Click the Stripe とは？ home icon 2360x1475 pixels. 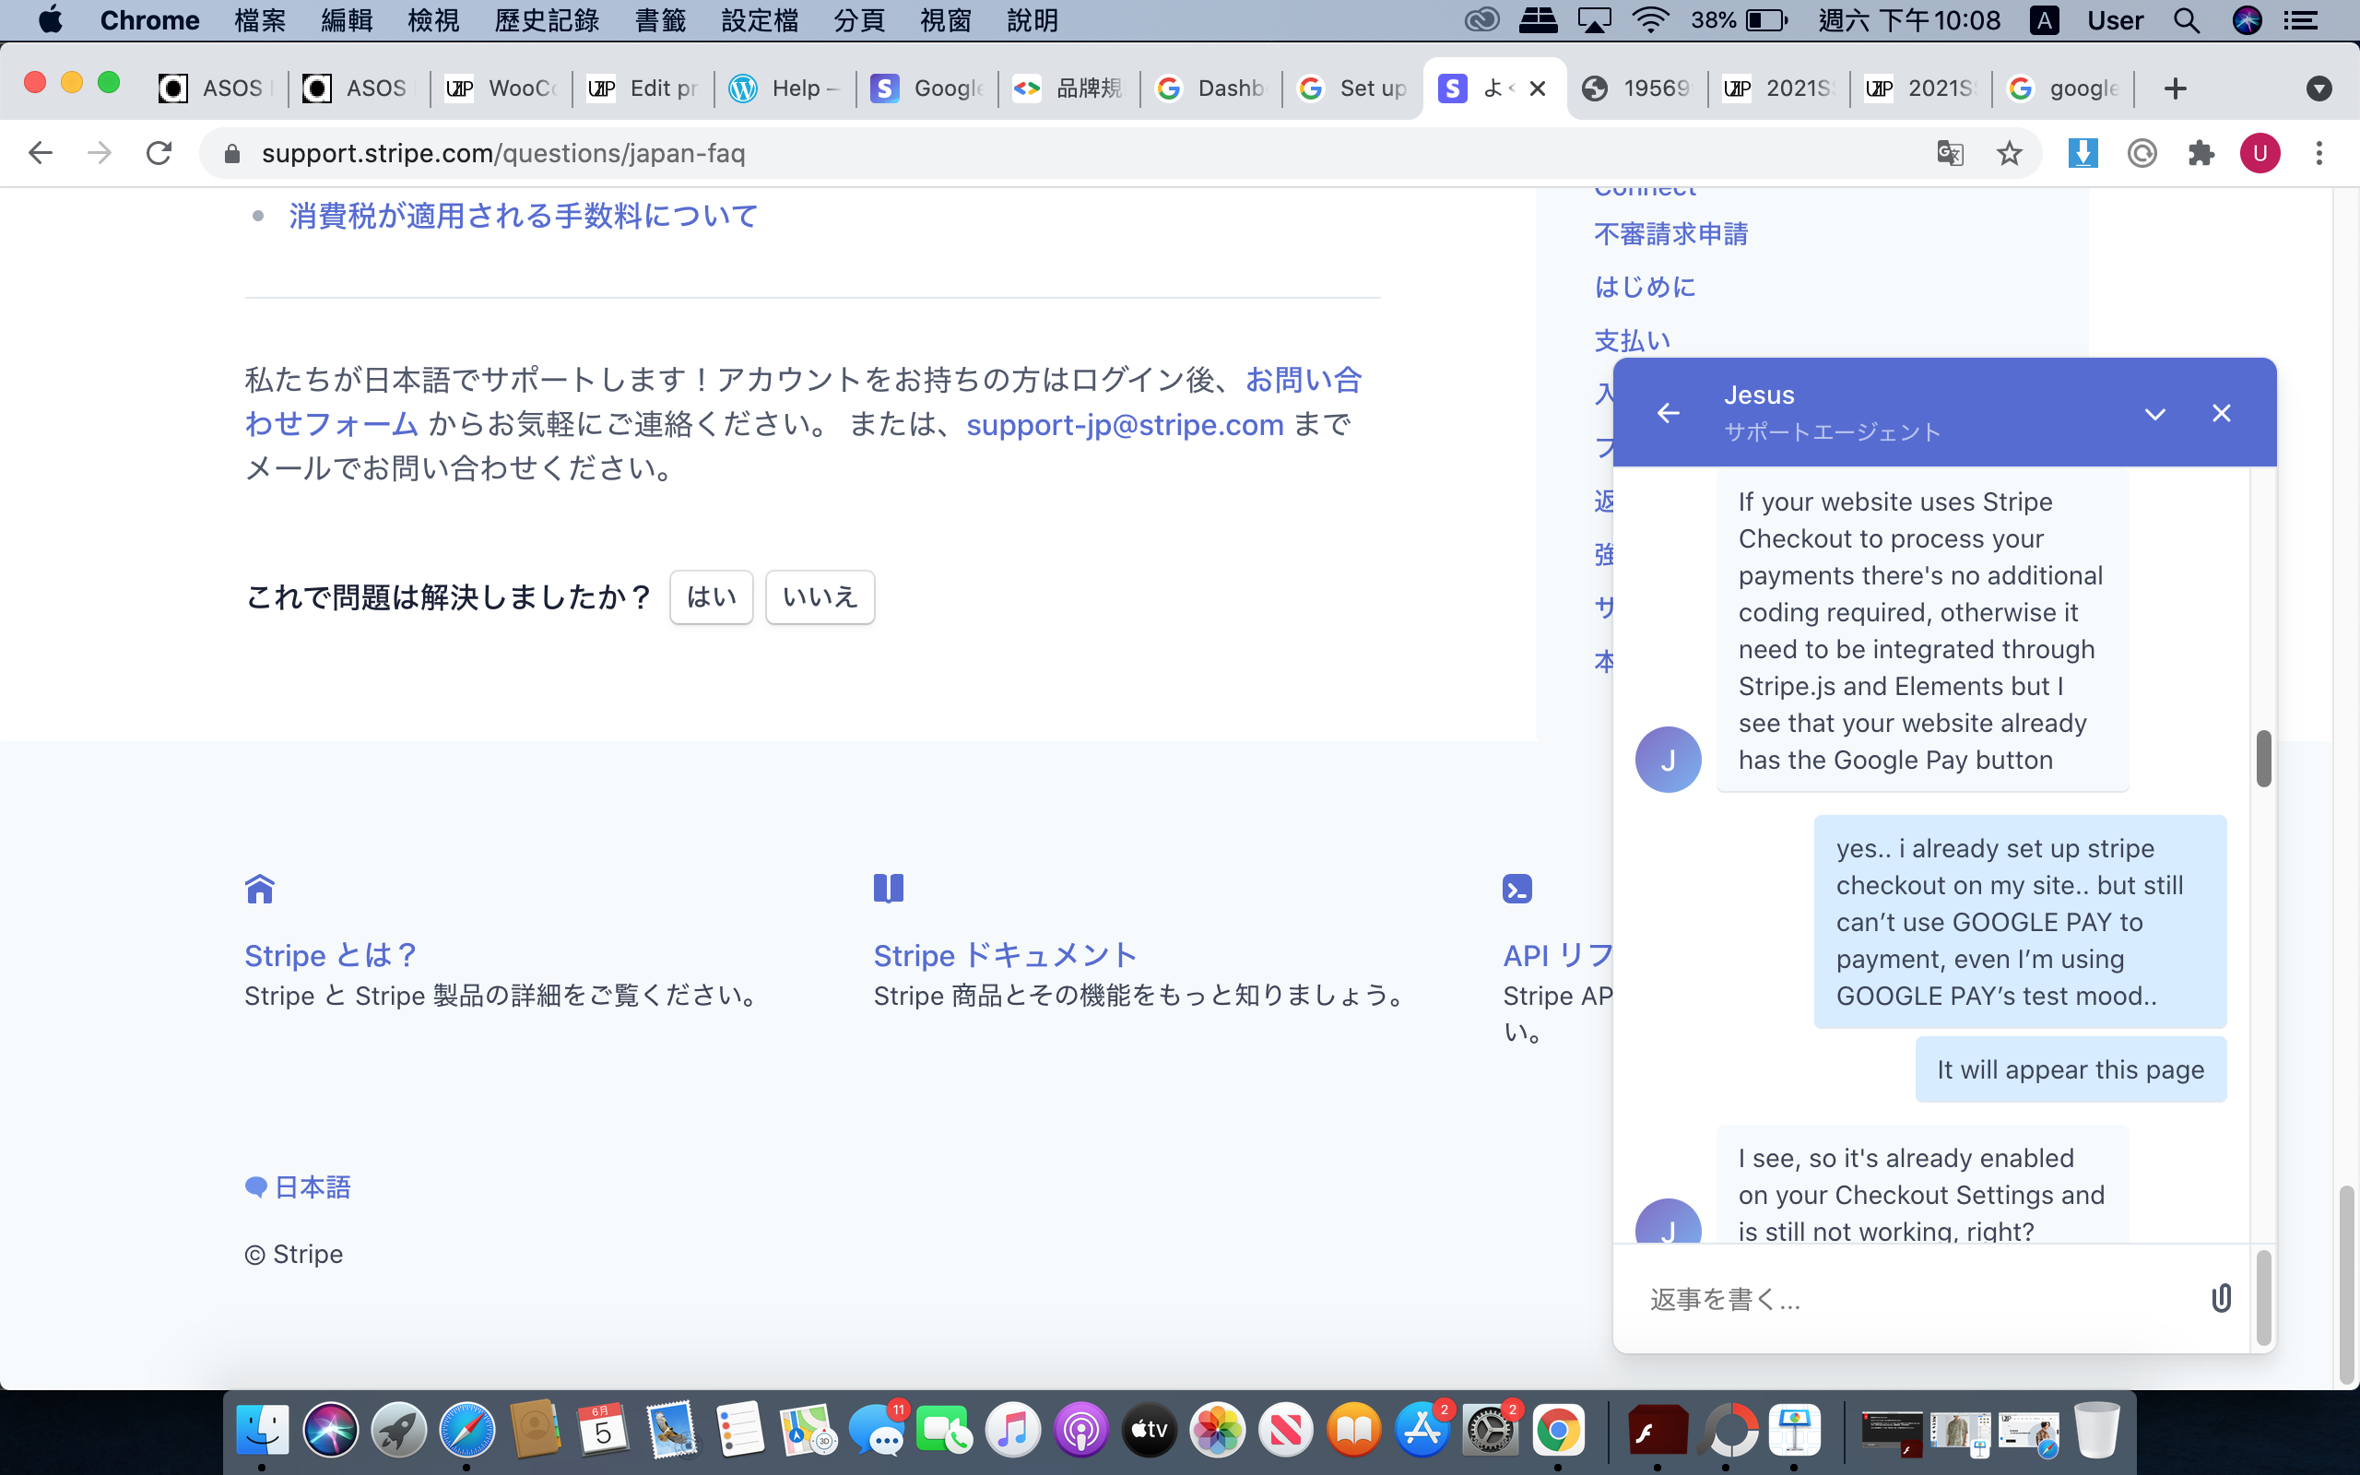click(x=259, y=889)
